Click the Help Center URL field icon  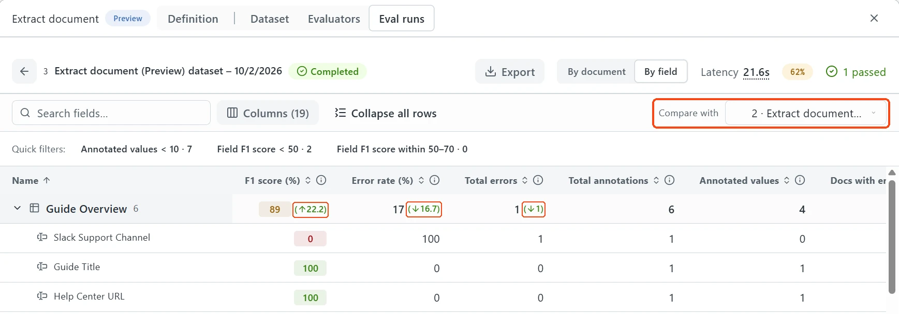(42, 296)
